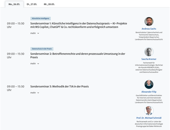The width and height of the screenshot is (170, 130).
Task: Switch to the Di., 27.05. tab
Action: (x=32, y=4)
